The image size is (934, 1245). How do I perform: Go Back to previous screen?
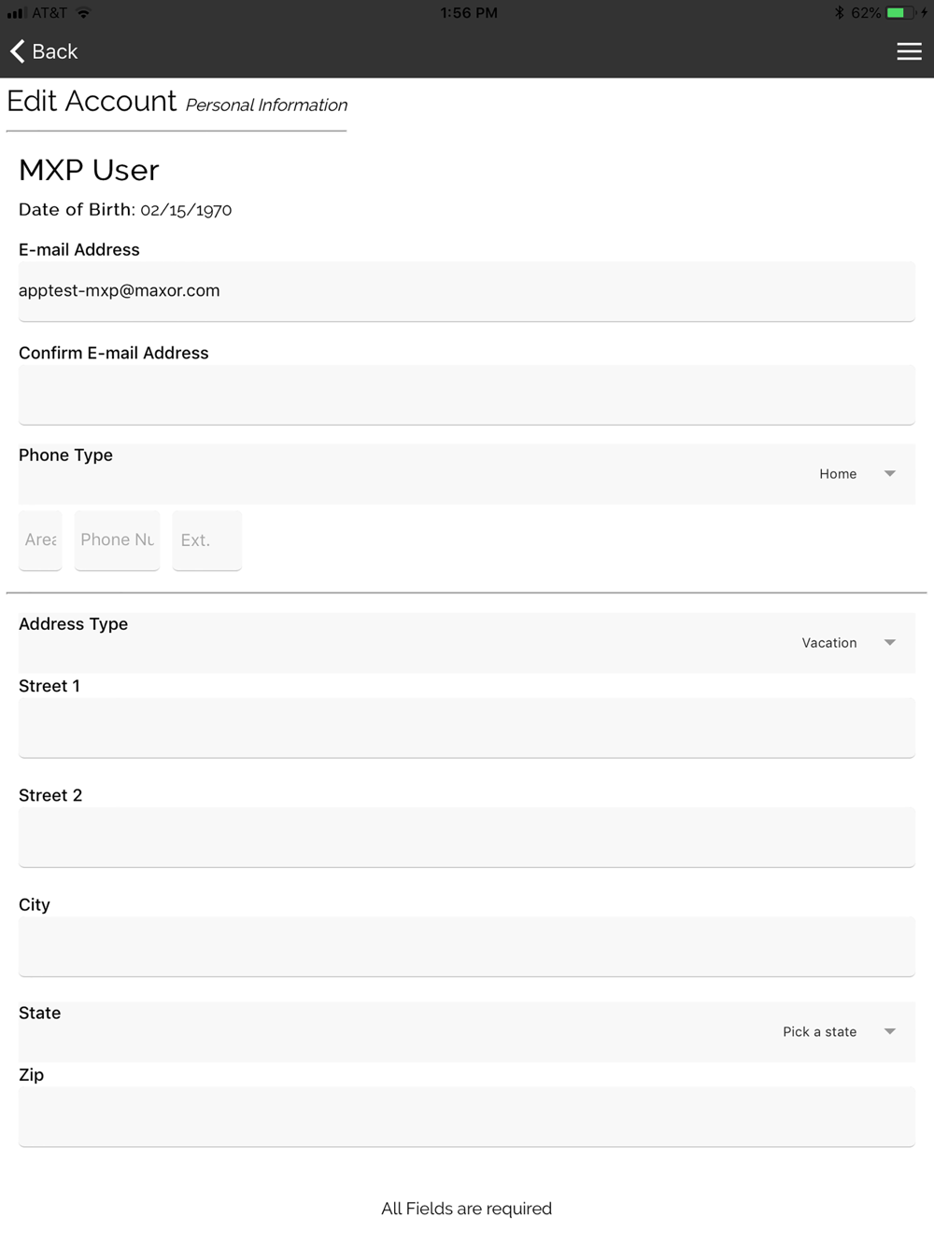[x=44, y=51]
